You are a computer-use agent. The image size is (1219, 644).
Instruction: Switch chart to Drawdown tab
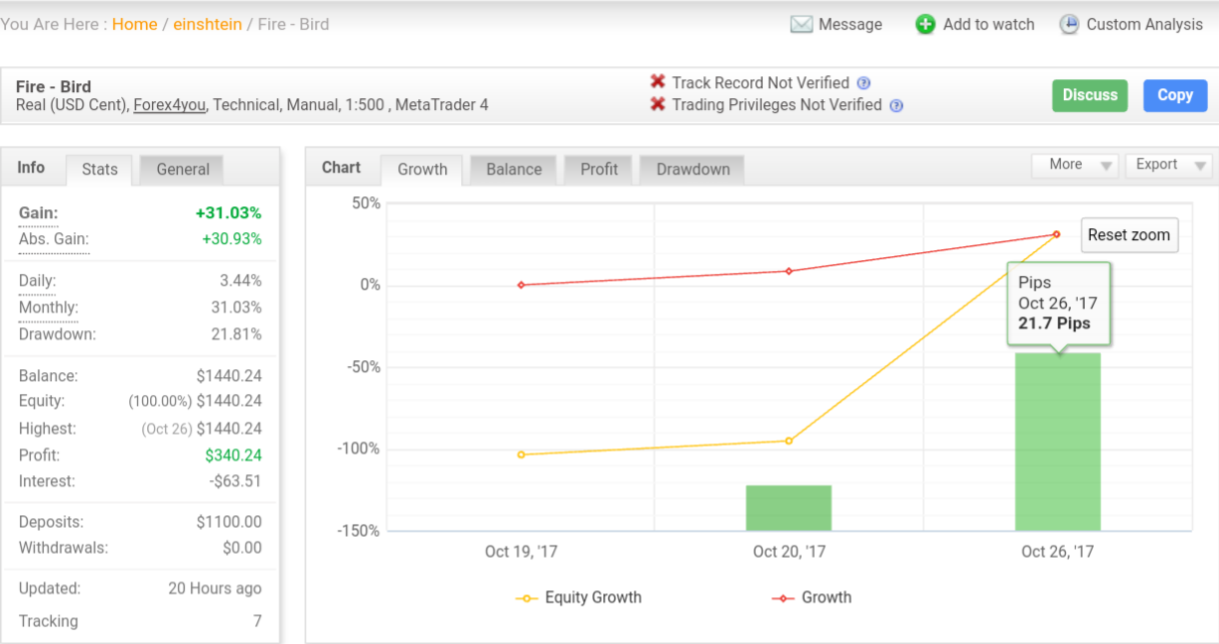point(692,170)
